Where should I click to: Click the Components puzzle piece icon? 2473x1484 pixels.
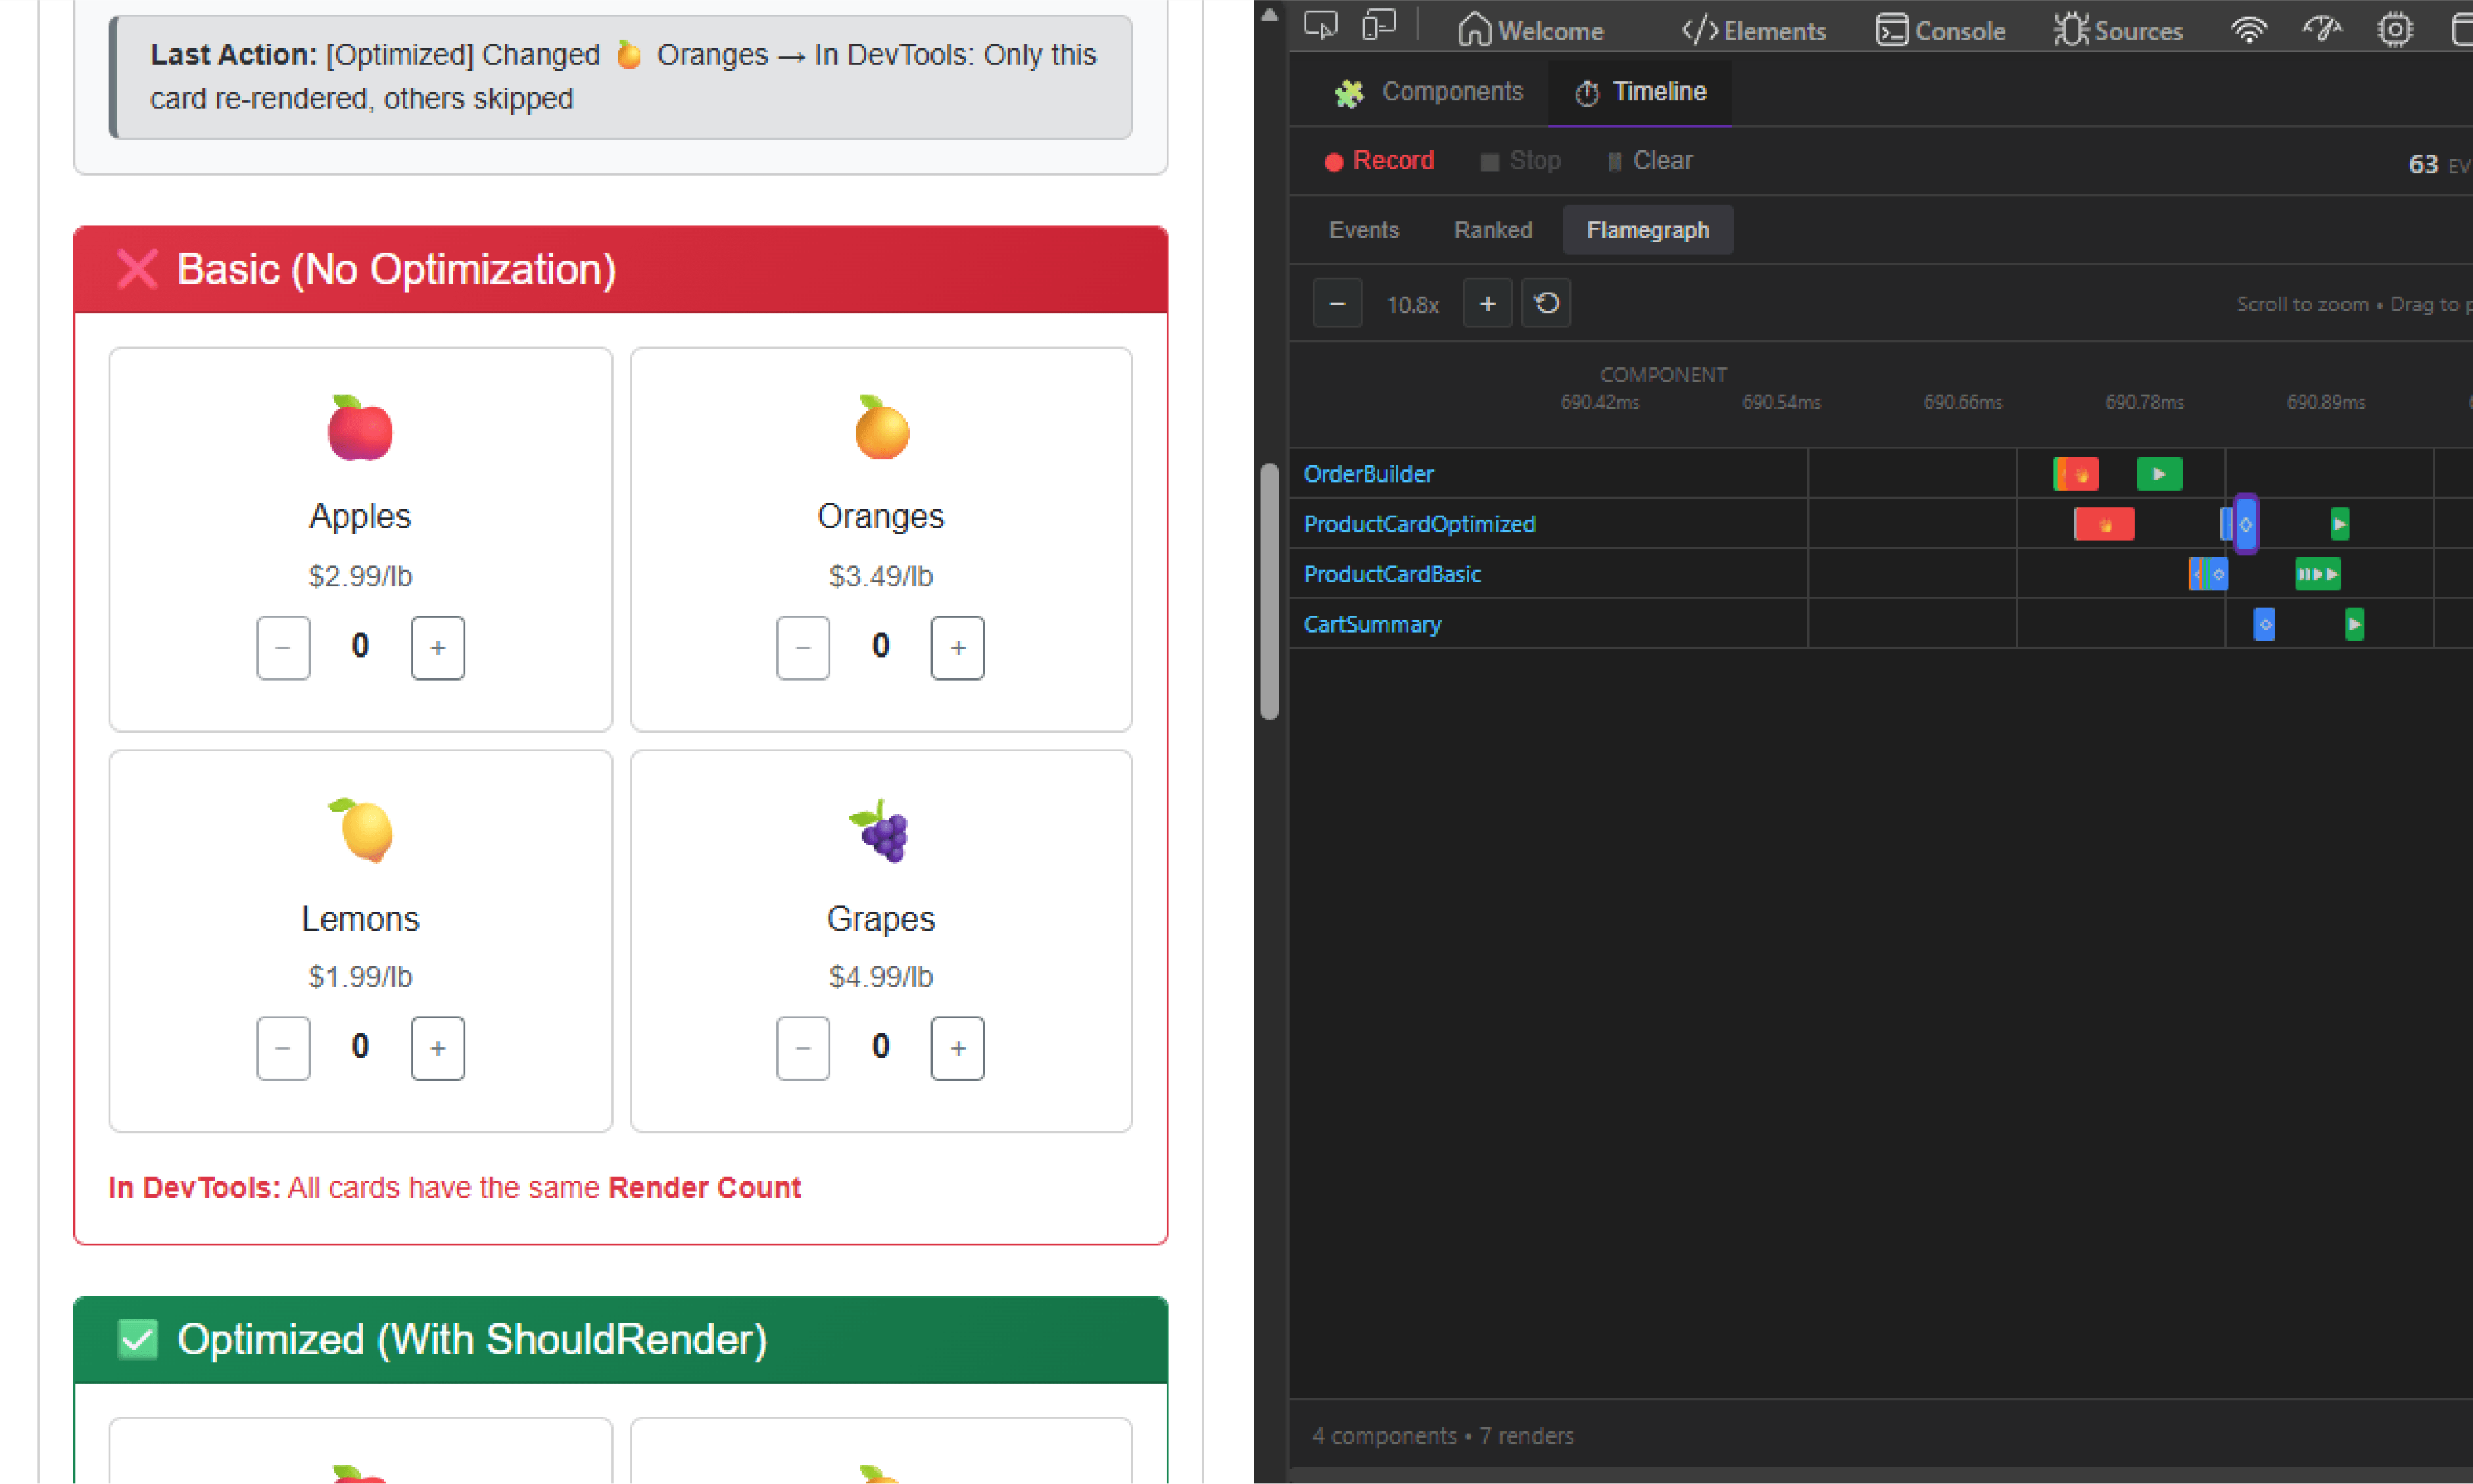point(1349,92)
